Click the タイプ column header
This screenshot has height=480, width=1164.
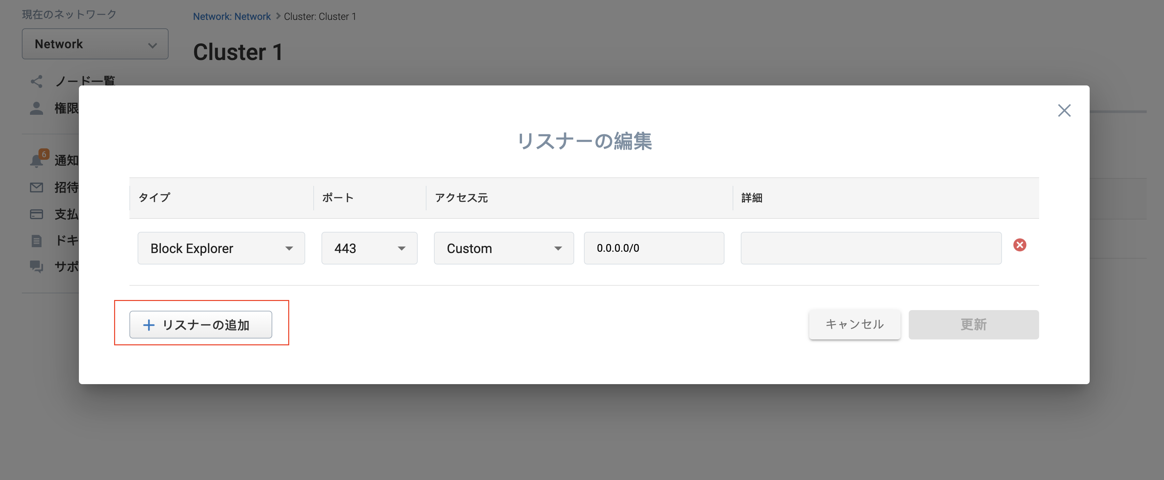(154, 198)
